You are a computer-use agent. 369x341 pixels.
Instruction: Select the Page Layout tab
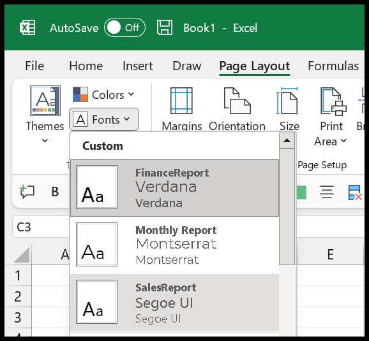coord(254,66)
